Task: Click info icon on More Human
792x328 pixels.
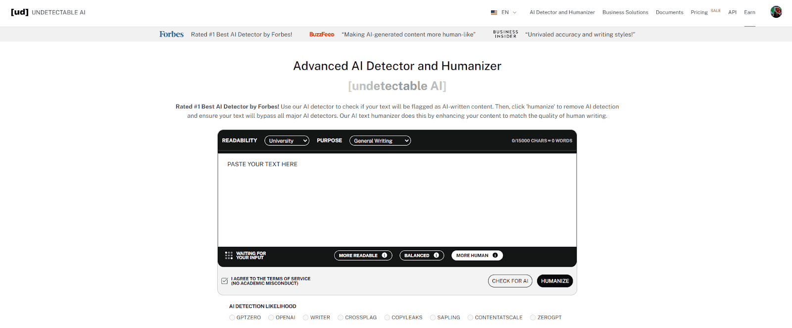Action: tap(495, 255)
